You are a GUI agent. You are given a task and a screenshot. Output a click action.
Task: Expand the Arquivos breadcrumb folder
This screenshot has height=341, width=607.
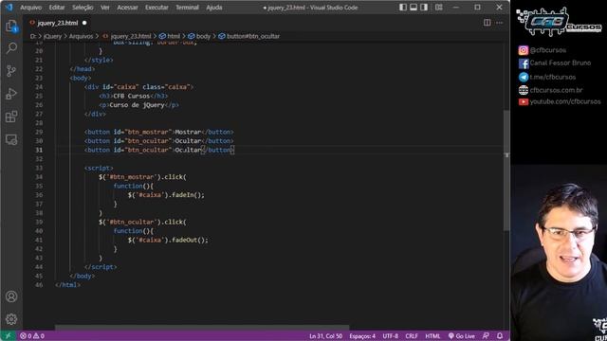click(x=81, y=36)
